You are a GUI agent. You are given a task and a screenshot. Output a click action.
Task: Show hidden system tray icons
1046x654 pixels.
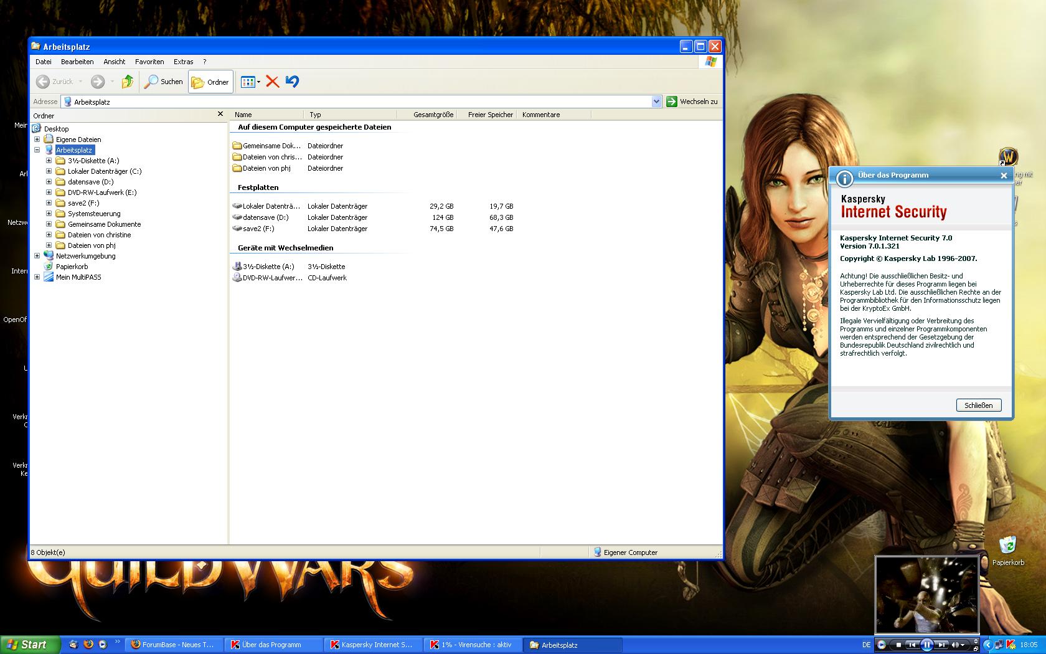coord(987,645)
